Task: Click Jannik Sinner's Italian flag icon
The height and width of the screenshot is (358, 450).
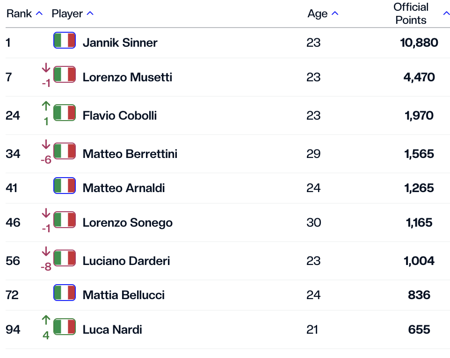Action: point(65,40)
